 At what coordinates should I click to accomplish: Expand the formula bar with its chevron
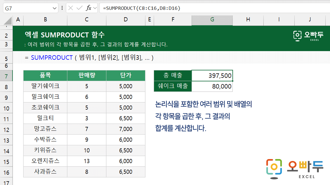95,8
